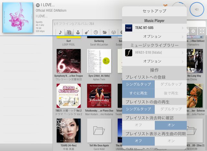Click the settings gear icon
Viewport: 207px width, 151px height.
pos(193,31)
